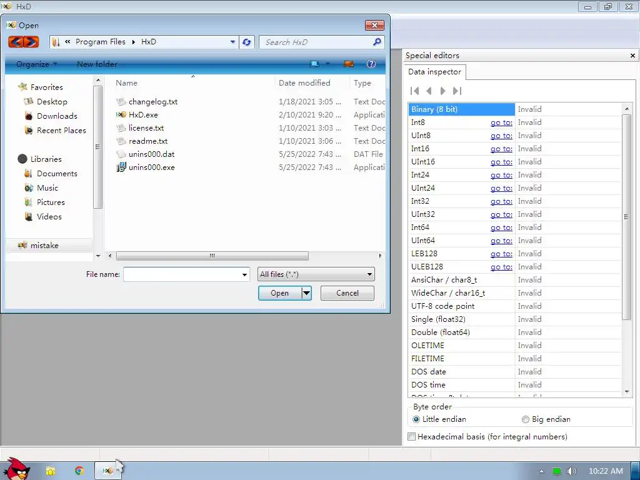Viewport: 640px width, 480px height.
Task: Select the license.txt file
Action: click(146, 128)
